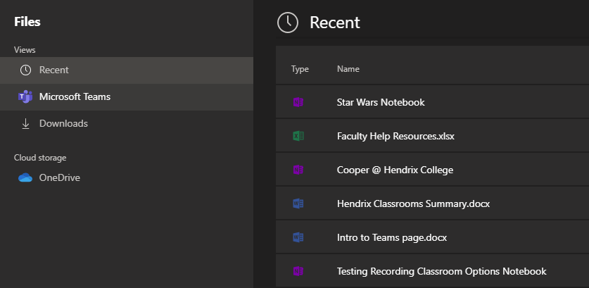The width and height of the screenshot is (589, 288).
Task: Open Testing Recording Classroom Options Notebook
Action: tap(441, 272)
